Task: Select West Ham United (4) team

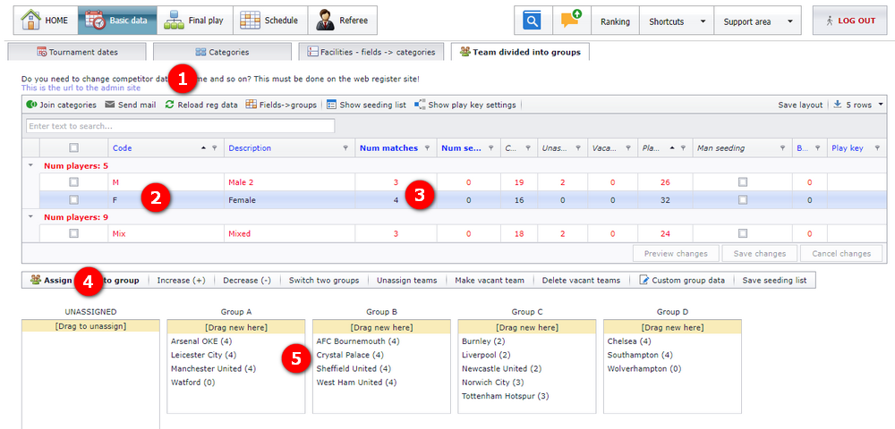Action: tap(357, 383)
